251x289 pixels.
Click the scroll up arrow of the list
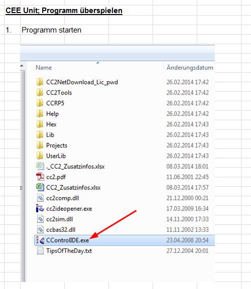point(22,66)
